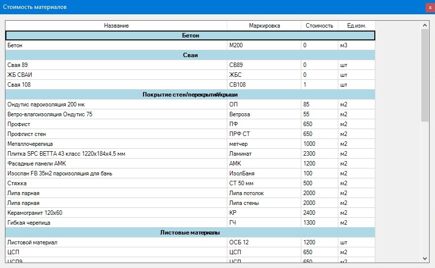Select cost 85 for Ондутис пароизоляция
This screenshot has height=268, width=435.
click(x=319, y=104)
